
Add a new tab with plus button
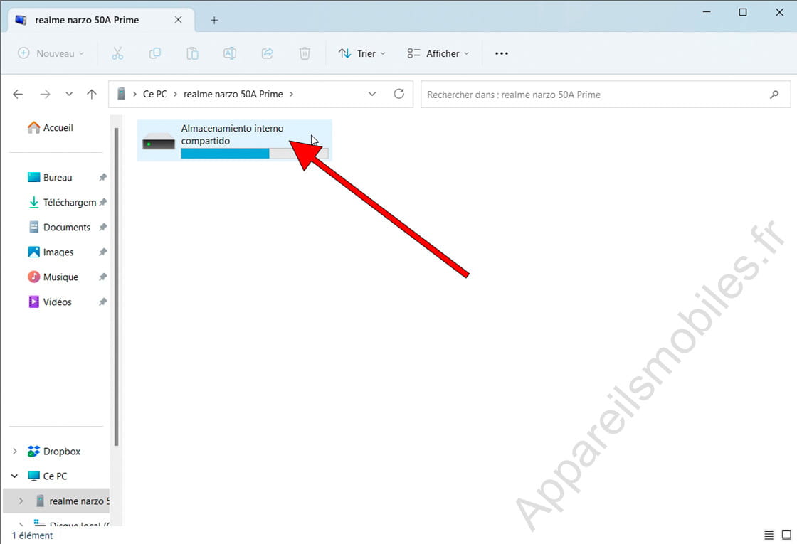214,21
